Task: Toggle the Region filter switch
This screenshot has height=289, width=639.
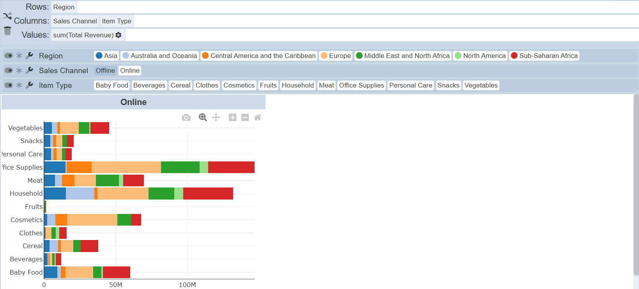Action: [9, 56]
